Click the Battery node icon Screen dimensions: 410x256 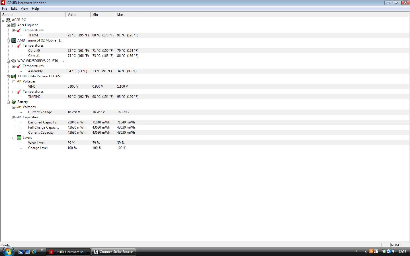(x=14, y=102)
